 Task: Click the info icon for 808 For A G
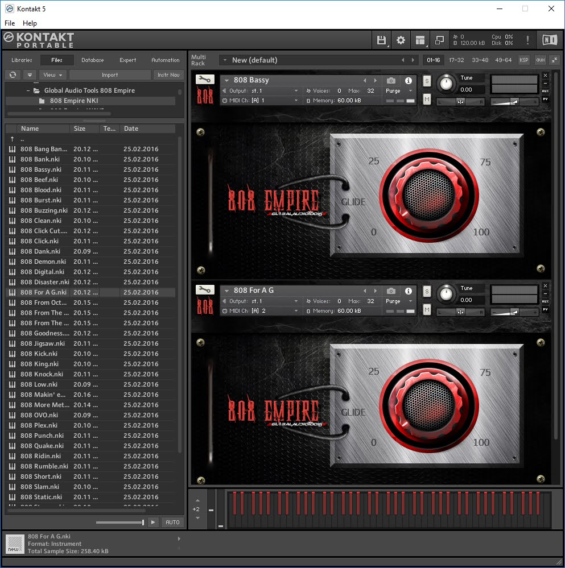tap(408, 291)
